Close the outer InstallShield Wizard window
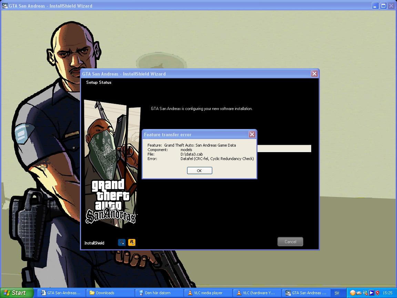Screen dimensions: 397x298 click(391, 6)
